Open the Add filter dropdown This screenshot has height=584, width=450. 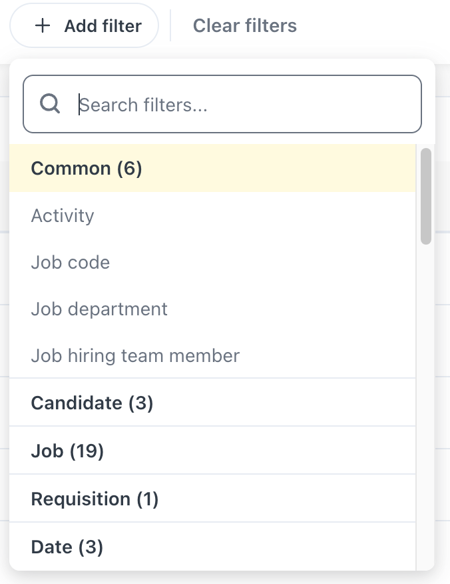(84, 25)
